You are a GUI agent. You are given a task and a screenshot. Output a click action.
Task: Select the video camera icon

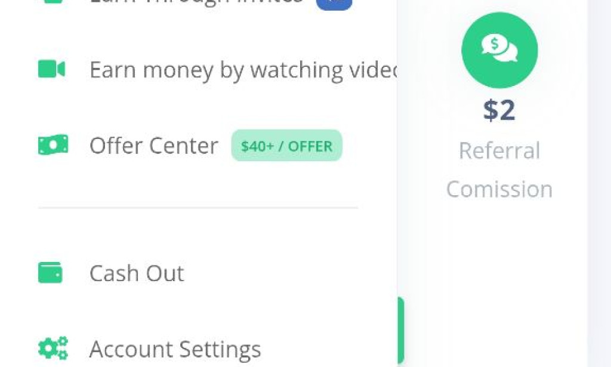pyautogui.click(x=53, y=69)
